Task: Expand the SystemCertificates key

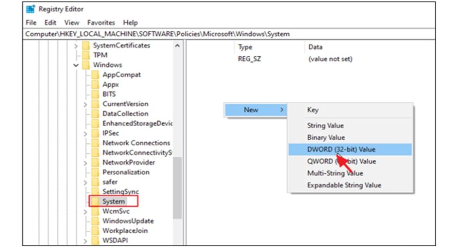Action: tap(76, 46)
